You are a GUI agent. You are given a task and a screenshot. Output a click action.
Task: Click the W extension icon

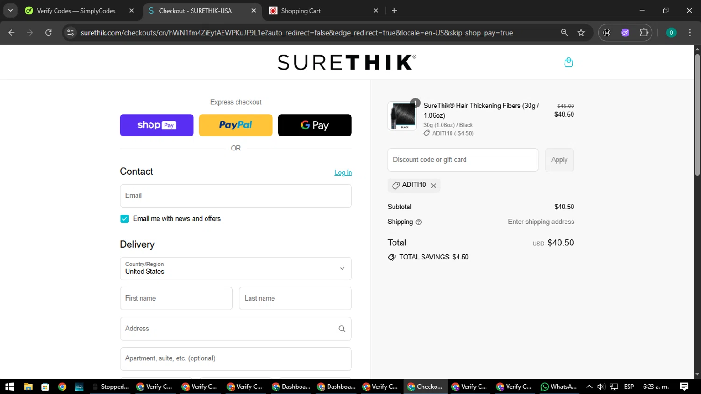click(607, 33)
